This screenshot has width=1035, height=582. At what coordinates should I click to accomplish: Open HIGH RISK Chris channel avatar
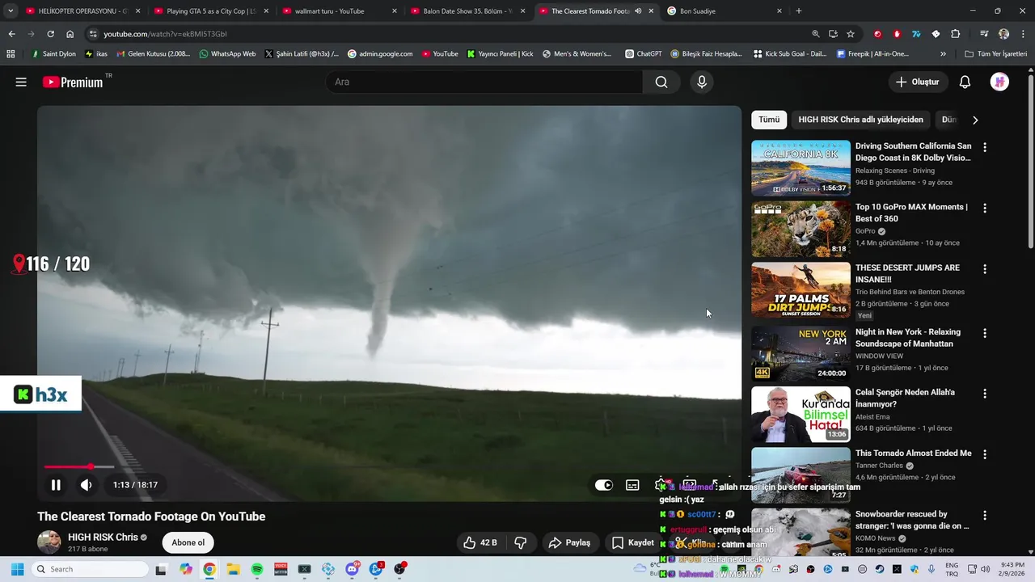tap(49, 542)
